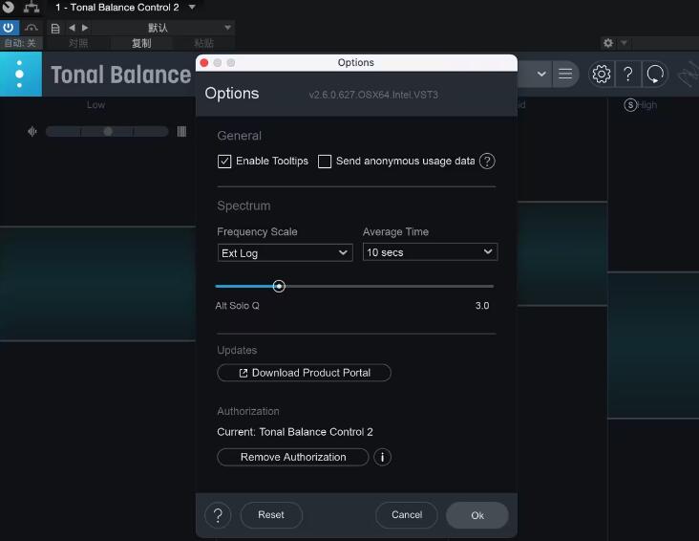Click the 1 - Tonal Balance Control 2 title

(117, 7)
